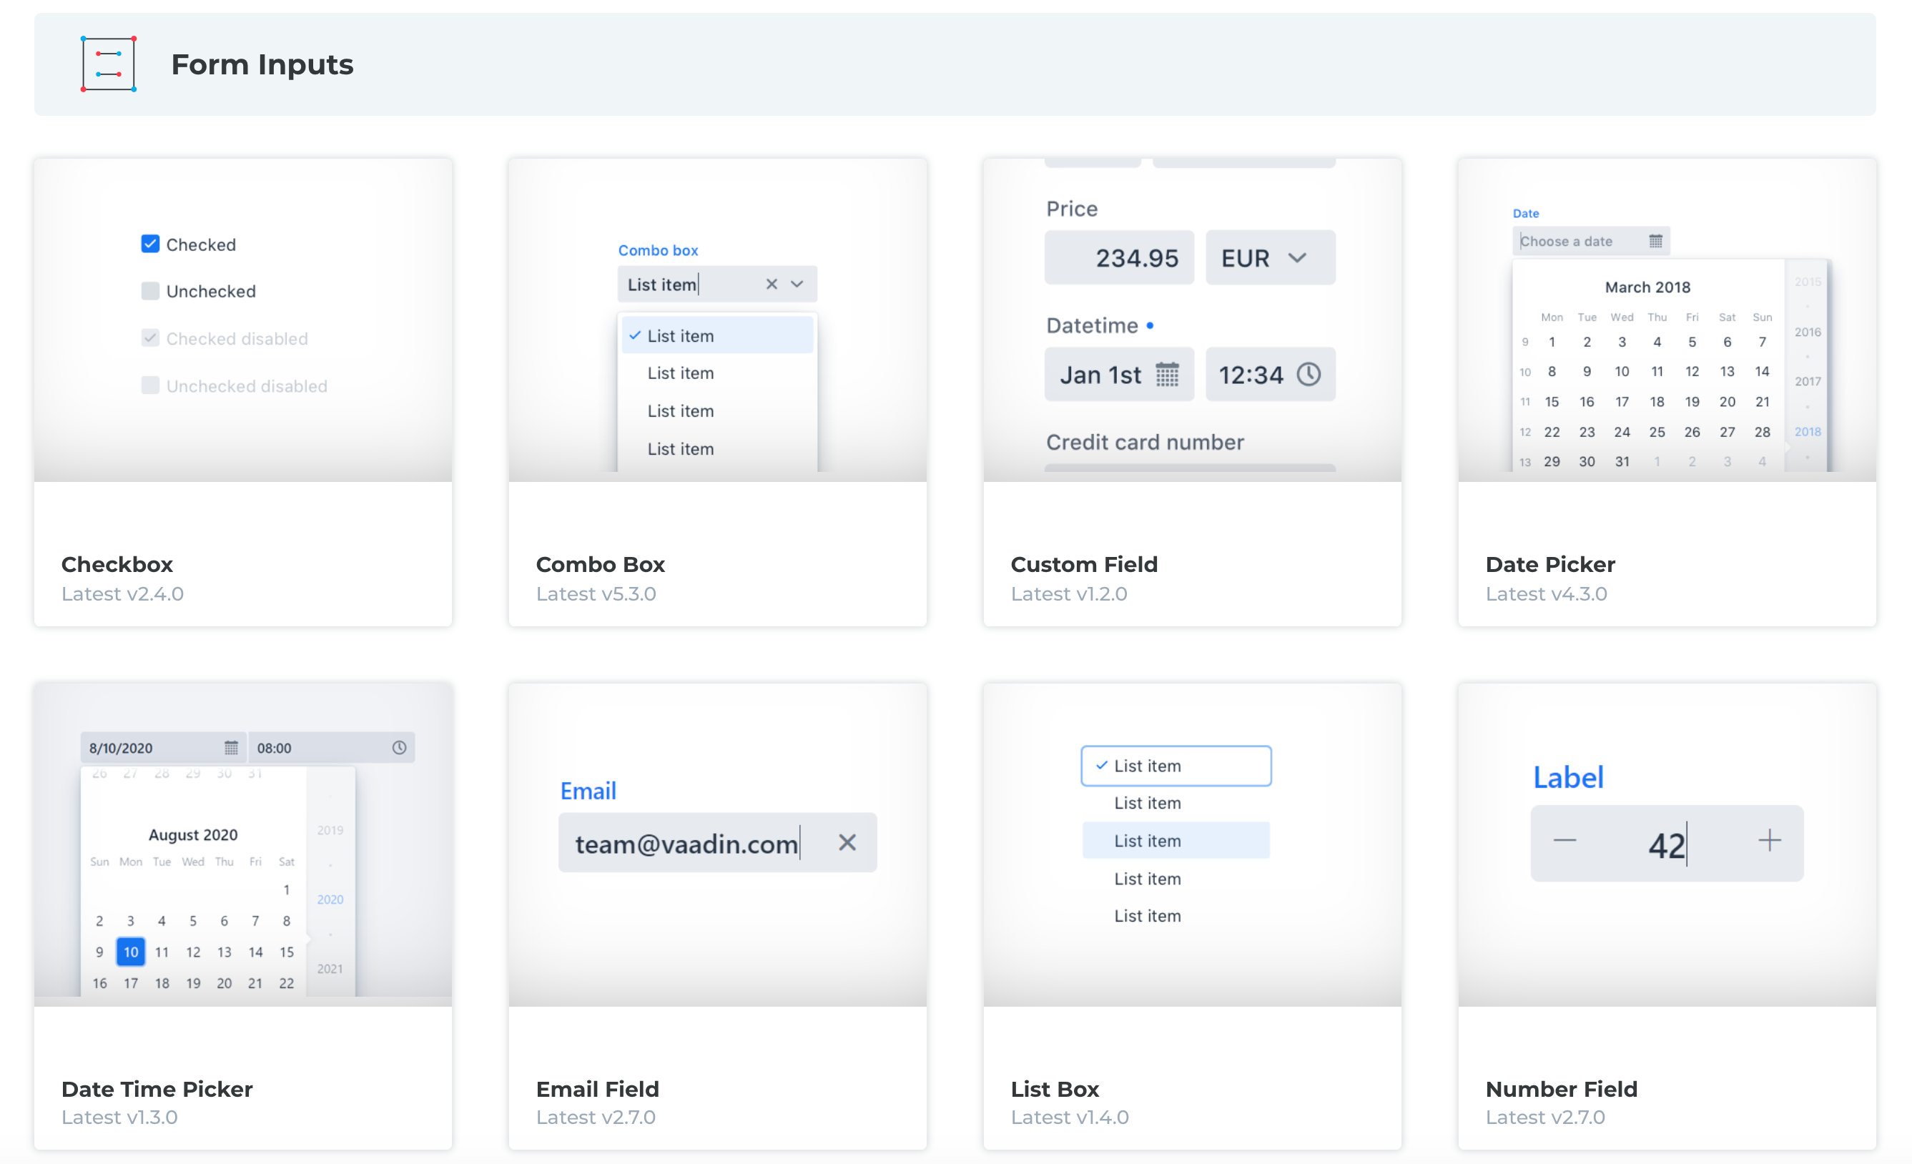Open the EUR currency dropdown

tap(1297, 257)
